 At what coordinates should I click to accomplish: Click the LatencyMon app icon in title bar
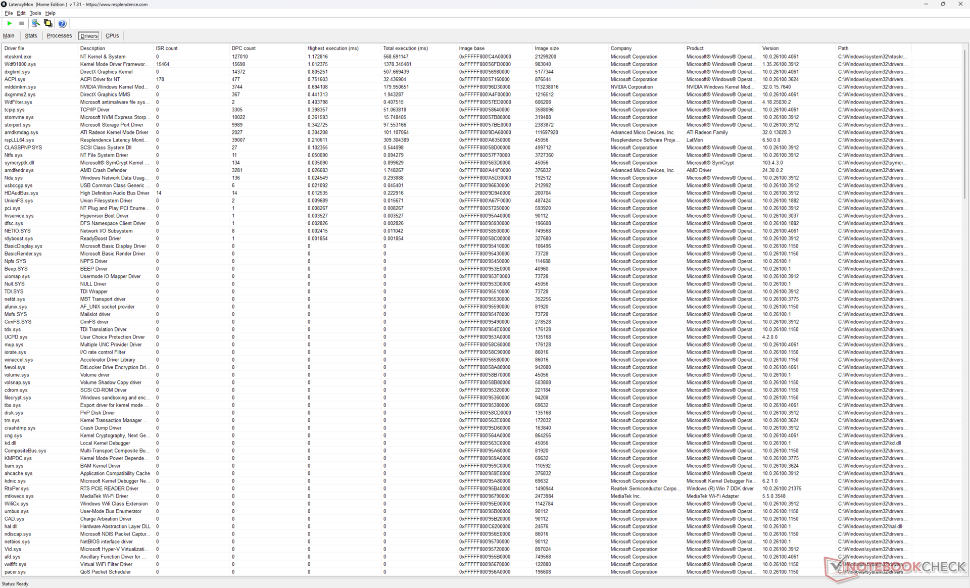(x=4, y=4)
